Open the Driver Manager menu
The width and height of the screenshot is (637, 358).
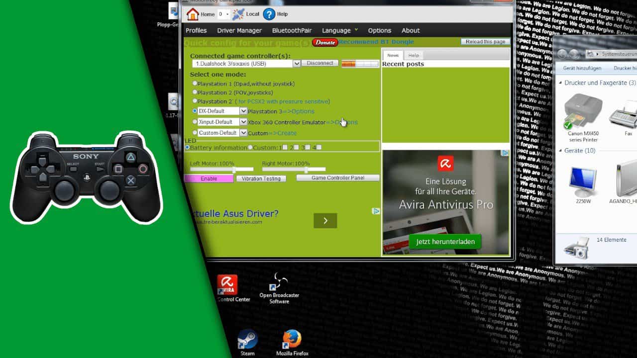pyautogui.click(x=239, y=30)
